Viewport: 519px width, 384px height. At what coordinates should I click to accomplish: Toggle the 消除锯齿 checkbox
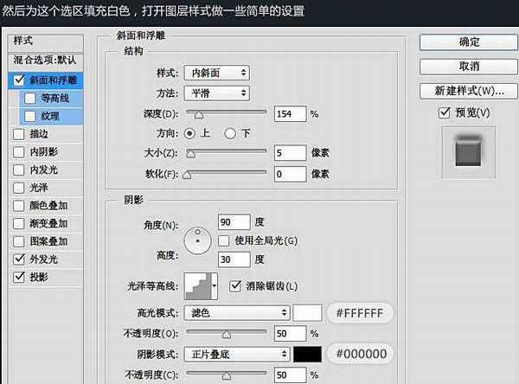coord(235,286)
